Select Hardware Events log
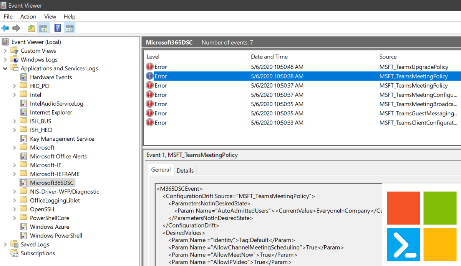Screen dimensions: 461x266 coord(51,77)
